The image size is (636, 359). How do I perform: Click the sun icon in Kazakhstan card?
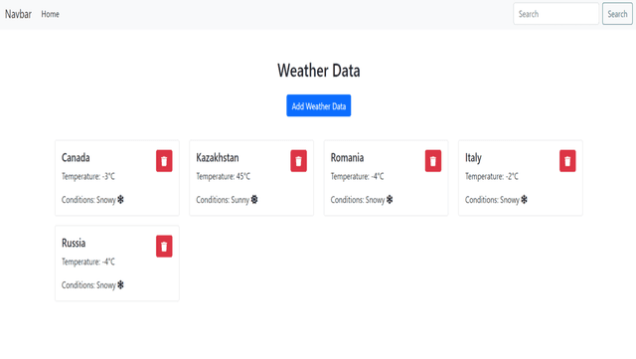[254, 200]
